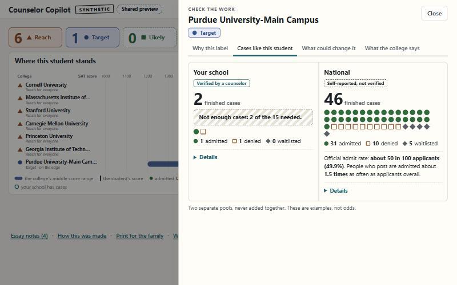Select Massachusetts Institute of... row

[x=96, y=99]
